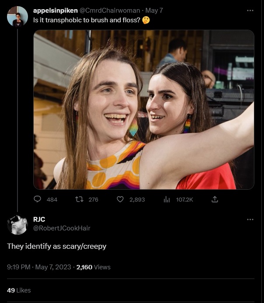Open the appelsinpiken display name link

pos(55,10)
